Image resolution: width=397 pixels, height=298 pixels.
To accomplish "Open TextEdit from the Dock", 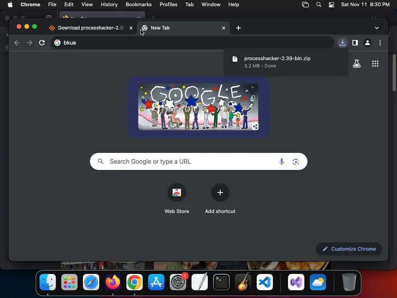I will 200,282.
